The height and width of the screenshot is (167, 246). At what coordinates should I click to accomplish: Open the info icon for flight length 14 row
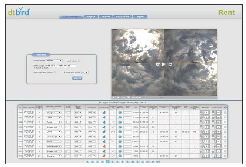120,117
